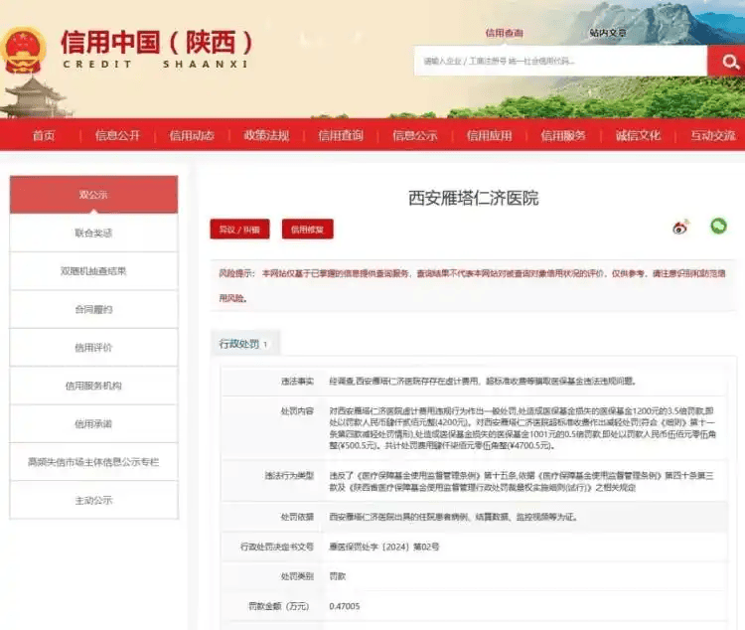The height and width of the screenshot is (630, 745).
Task: Share page via WeChat icon
Action: tap(718, 226)
